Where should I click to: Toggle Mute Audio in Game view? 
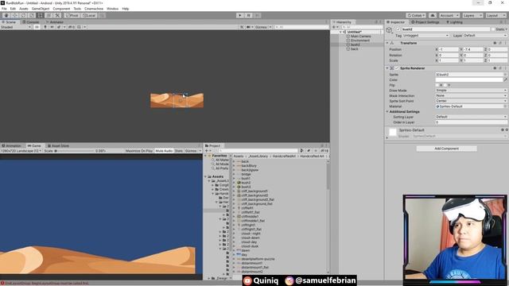164,151
